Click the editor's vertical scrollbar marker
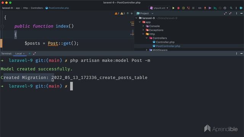 tap(132, 33)
